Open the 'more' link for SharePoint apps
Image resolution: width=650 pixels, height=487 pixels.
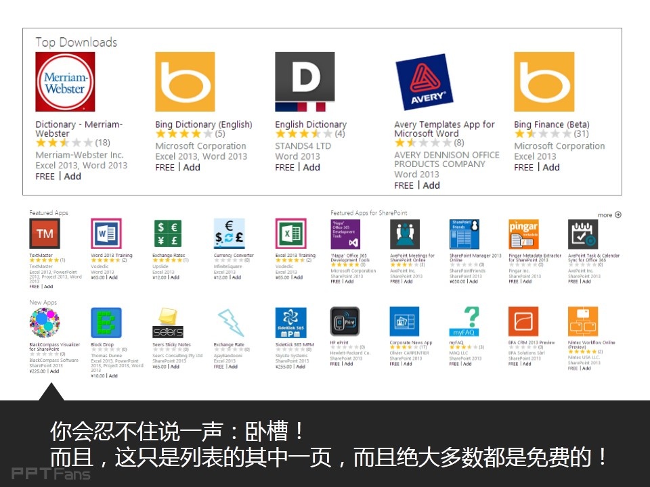(609, 215)
